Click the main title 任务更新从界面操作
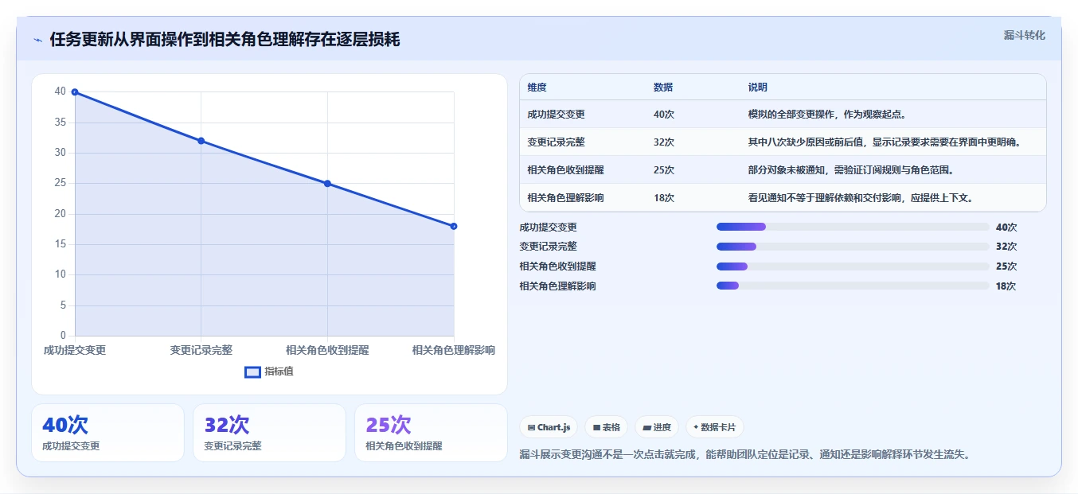Screen dimensions: 1078x494 pos(225,40)
